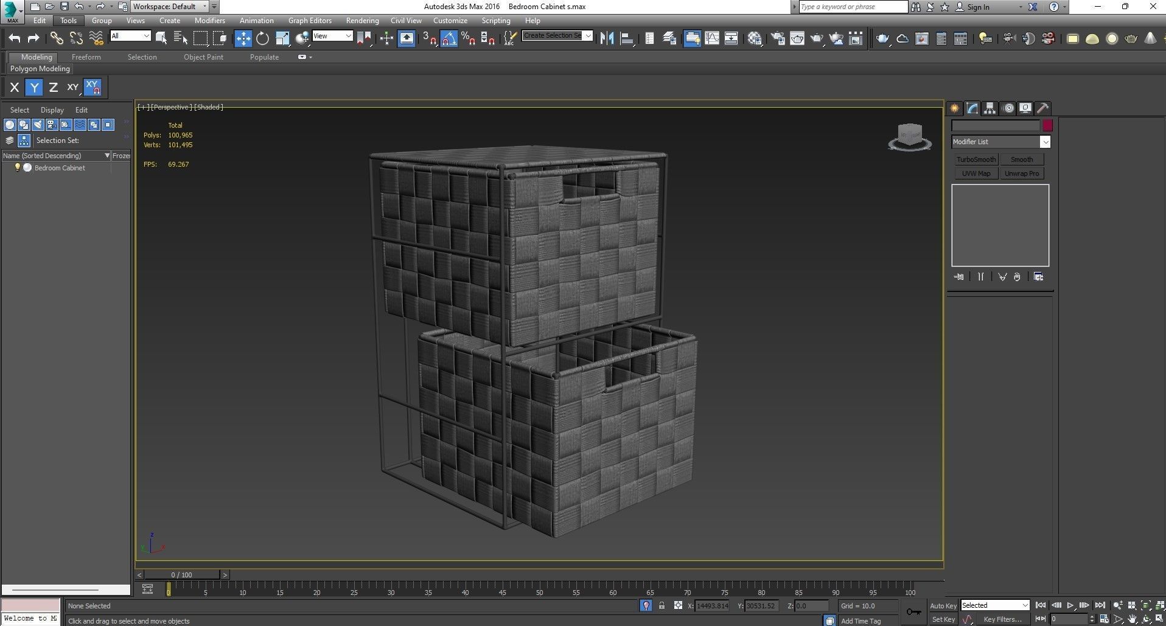Click the Time Configuration icon
The width and height of the screenshot is (1166, 626).
coord(1104,619)
